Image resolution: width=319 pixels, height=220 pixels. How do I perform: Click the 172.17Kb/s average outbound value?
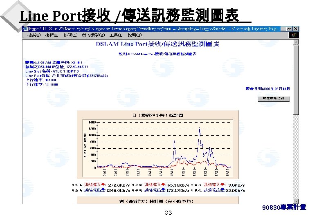178,190
